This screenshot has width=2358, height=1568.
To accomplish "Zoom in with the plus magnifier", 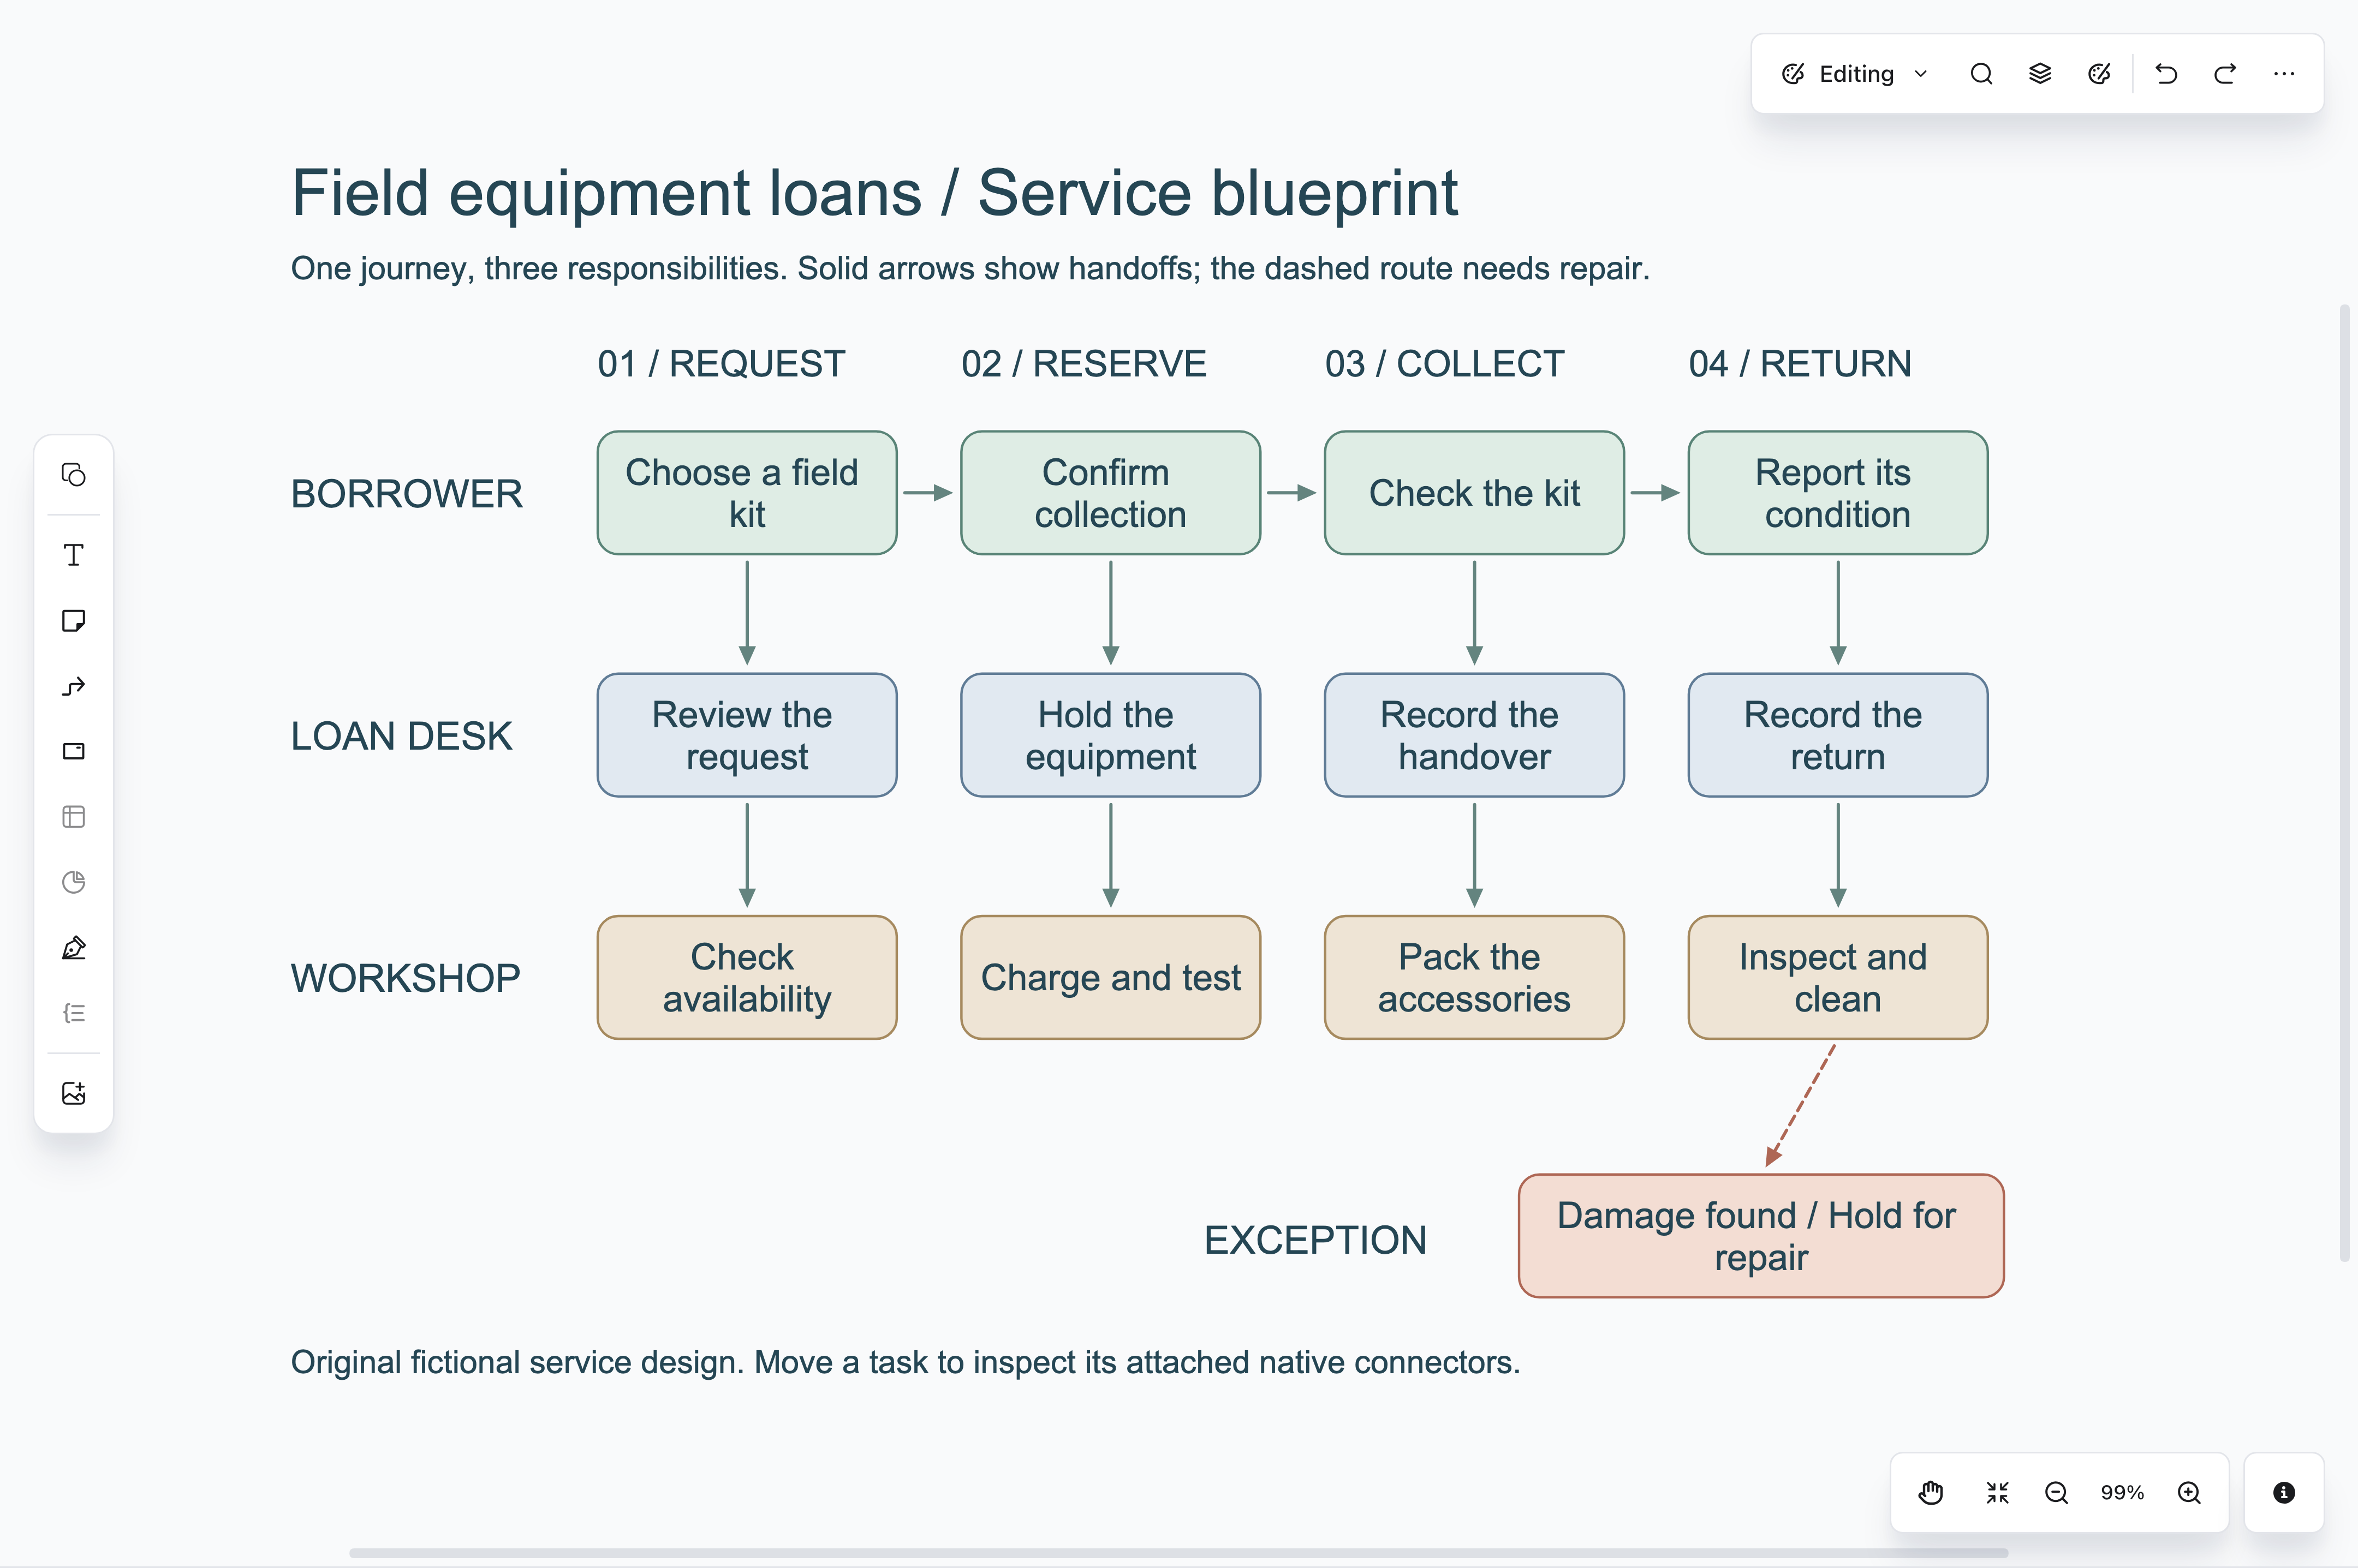I will click(2189, 1493).
